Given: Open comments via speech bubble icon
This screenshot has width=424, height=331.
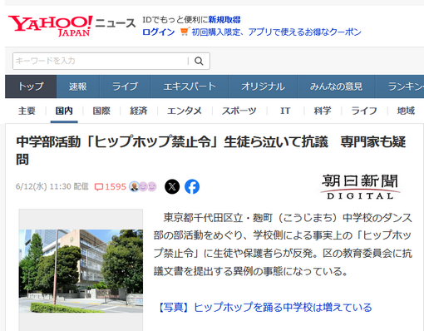Looking at the screenshot, I should tap(99, 187).
